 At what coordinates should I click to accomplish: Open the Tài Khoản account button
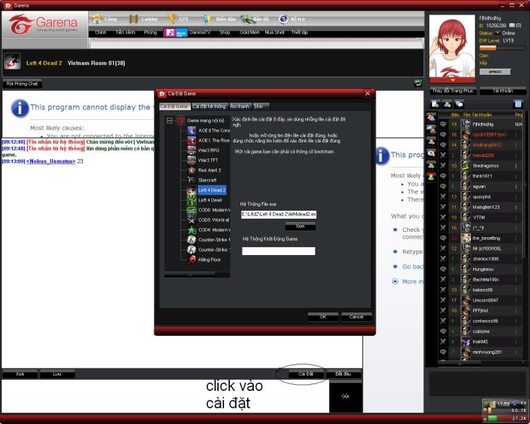coord(503,91)
